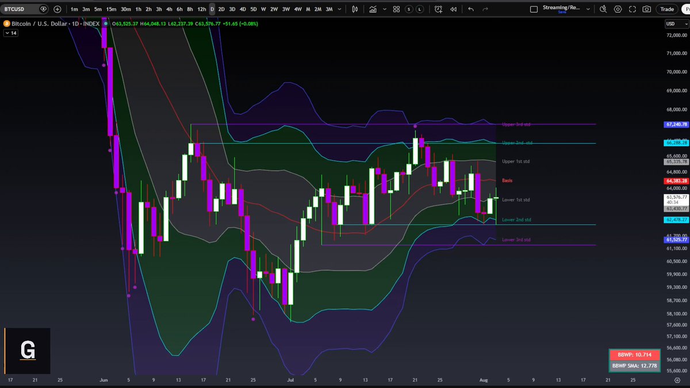Click the Streaming/Re... layout name

tap(561, 7)
